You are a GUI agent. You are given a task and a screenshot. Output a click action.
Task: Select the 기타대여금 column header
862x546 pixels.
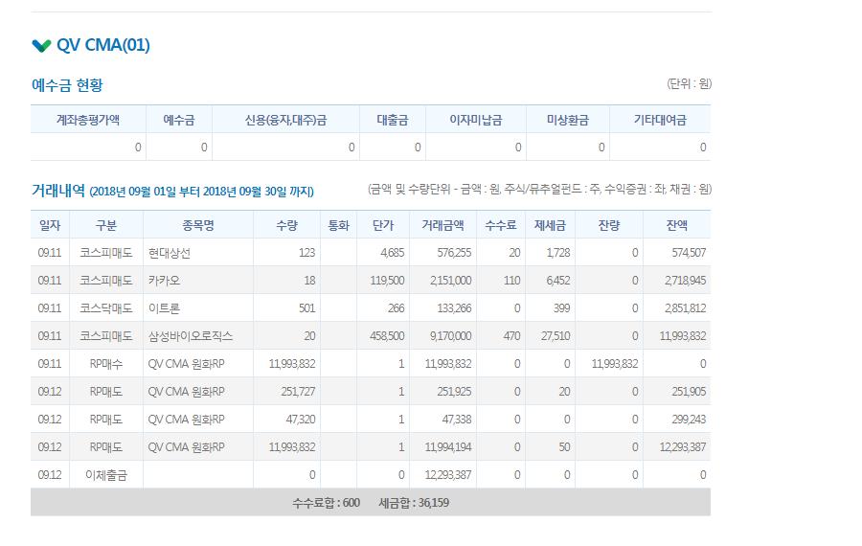point(660,120)
